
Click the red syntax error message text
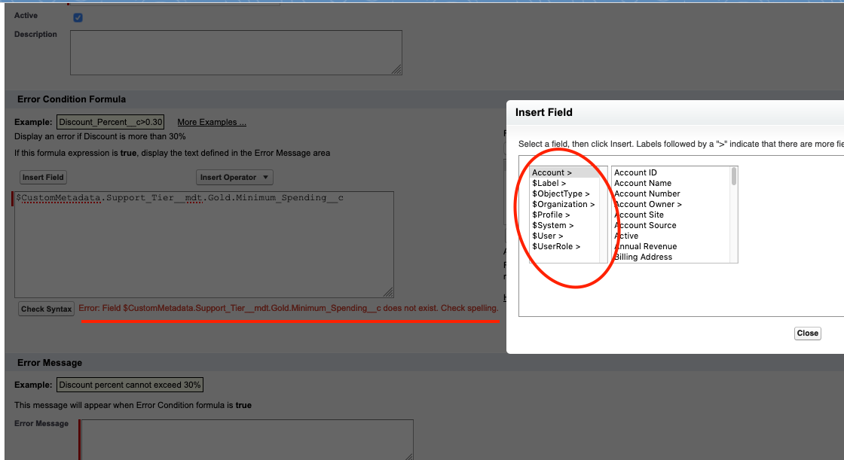(289, 308)
